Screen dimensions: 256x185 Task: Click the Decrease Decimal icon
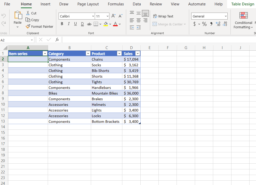225,24
